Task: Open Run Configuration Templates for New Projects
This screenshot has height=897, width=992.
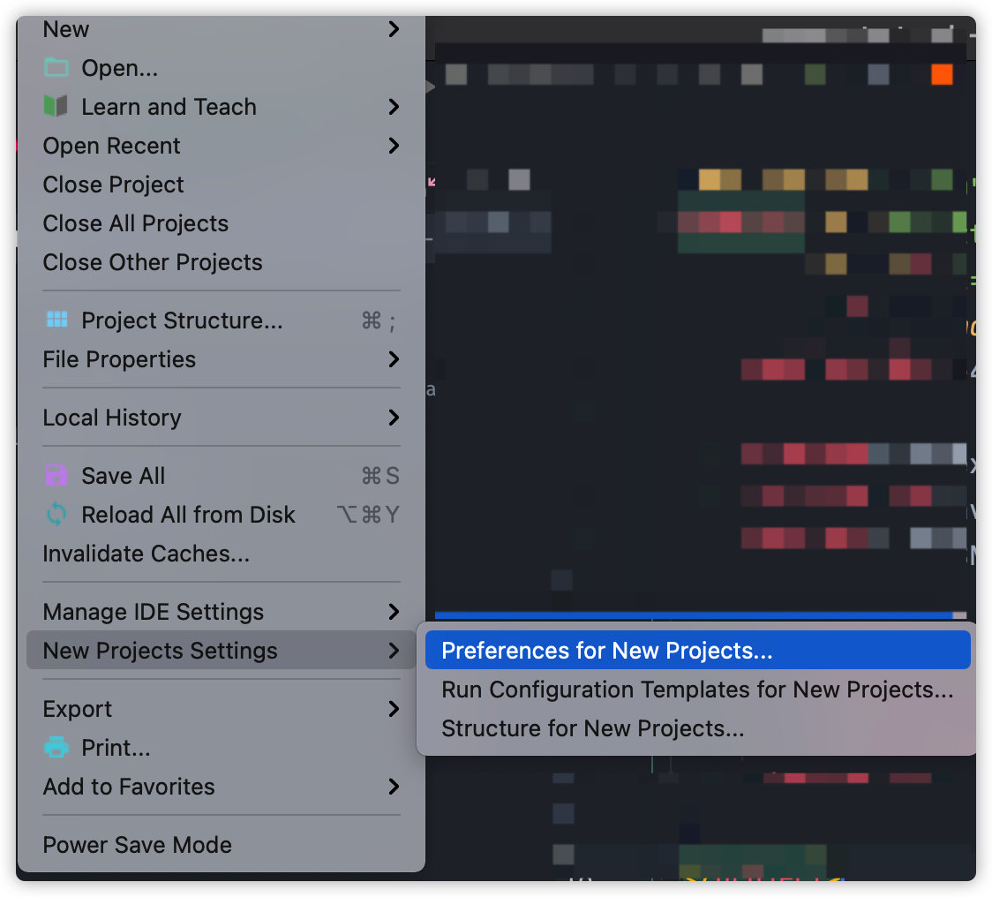Action: (x=697, y=690)
